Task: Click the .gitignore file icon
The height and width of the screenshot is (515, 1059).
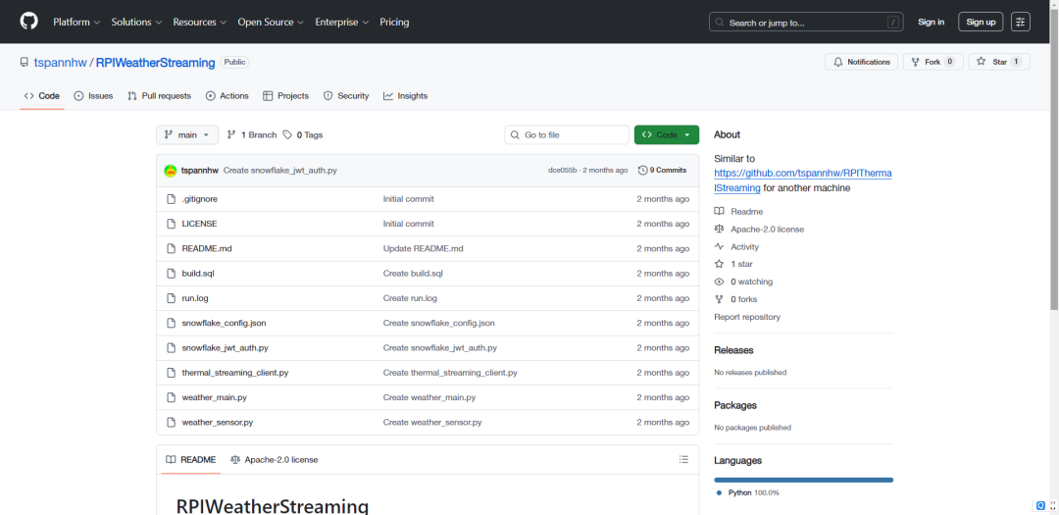Action: click(171, 199)
